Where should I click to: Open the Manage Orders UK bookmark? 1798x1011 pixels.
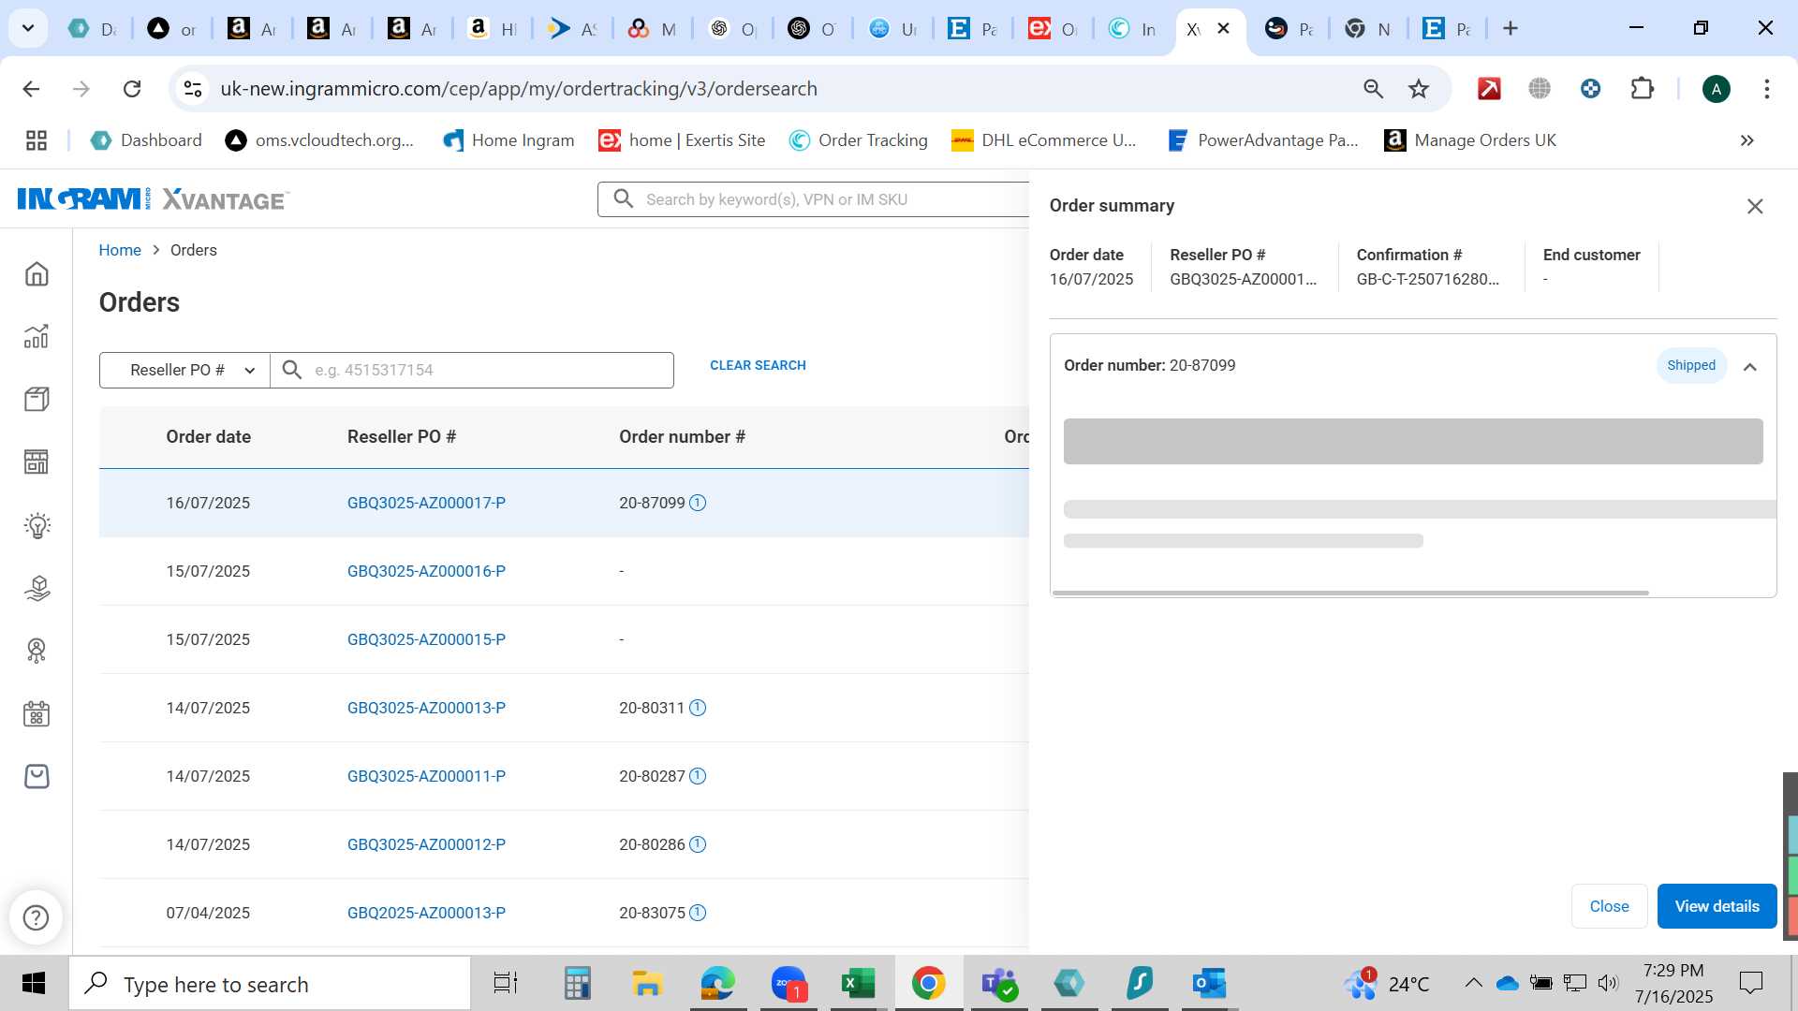click(1470, 140)
